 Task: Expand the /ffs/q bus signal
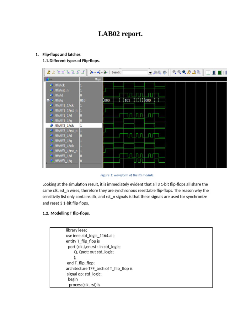pyautogui.click(x=48, y=100)
